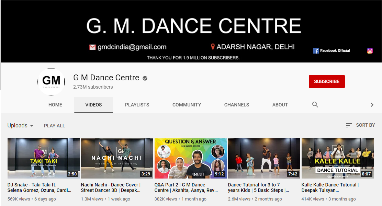Click the 9:12 duration badge
Viewport: 382px width, 206px height.
[219, 174]
